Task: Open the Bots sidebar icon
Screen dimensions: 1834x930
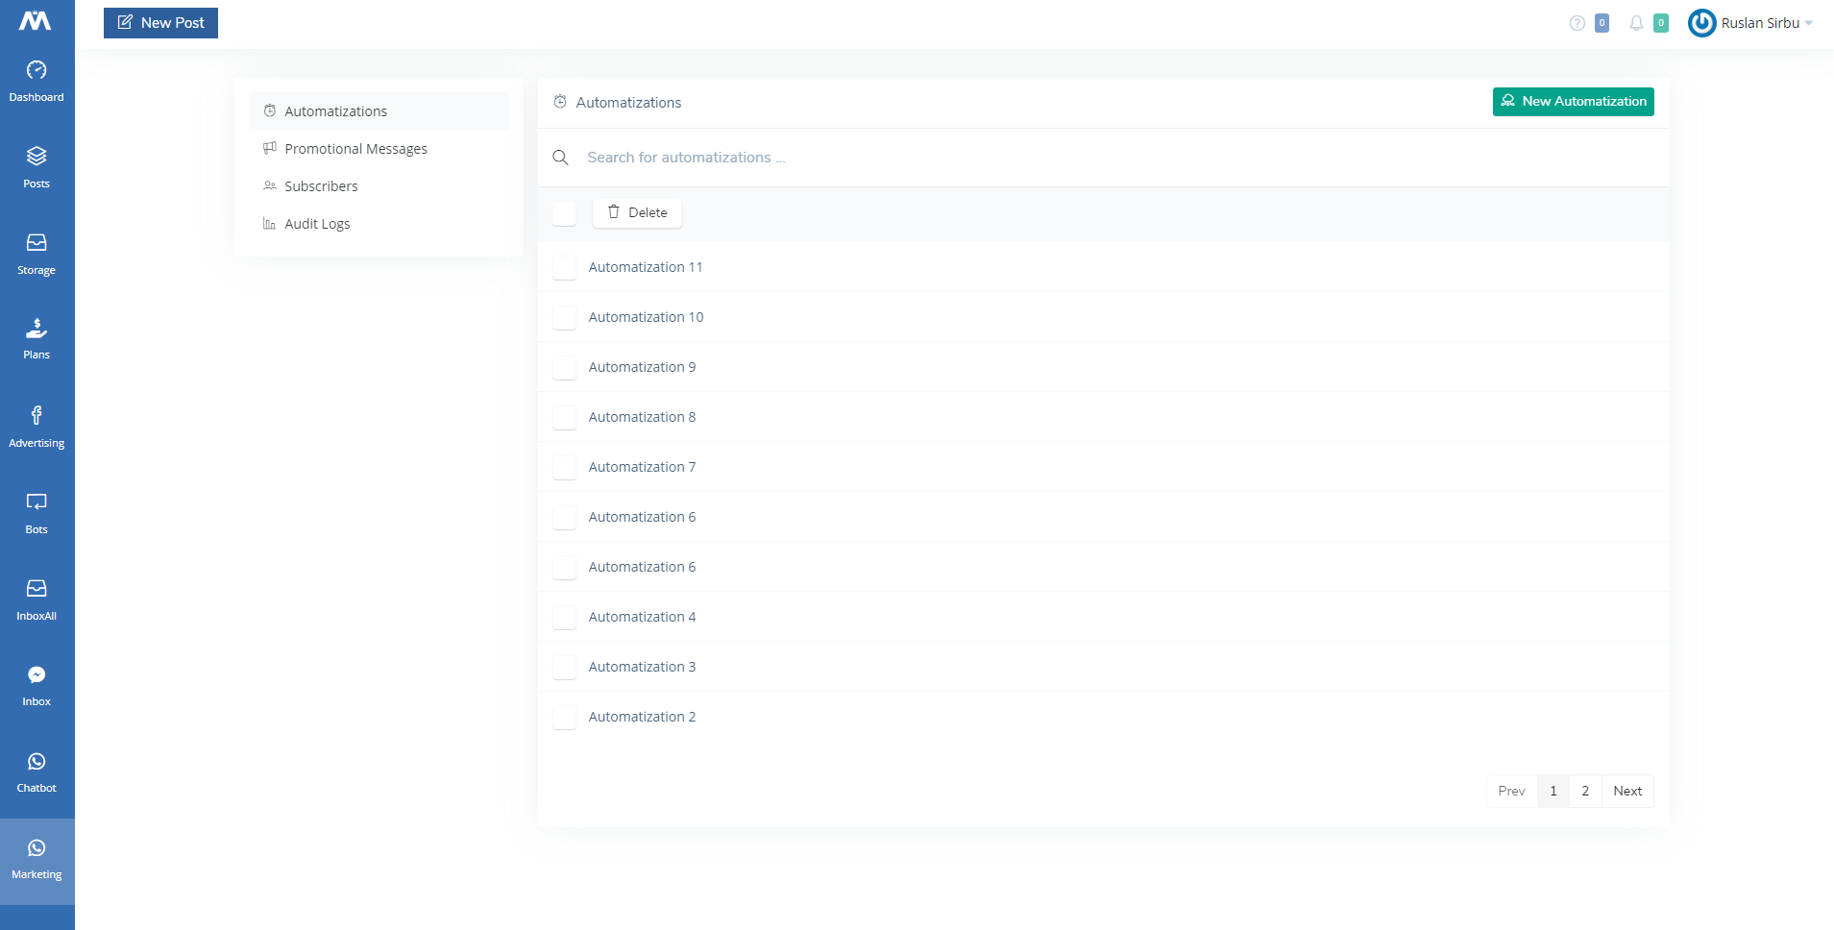Action: [37, 502]
